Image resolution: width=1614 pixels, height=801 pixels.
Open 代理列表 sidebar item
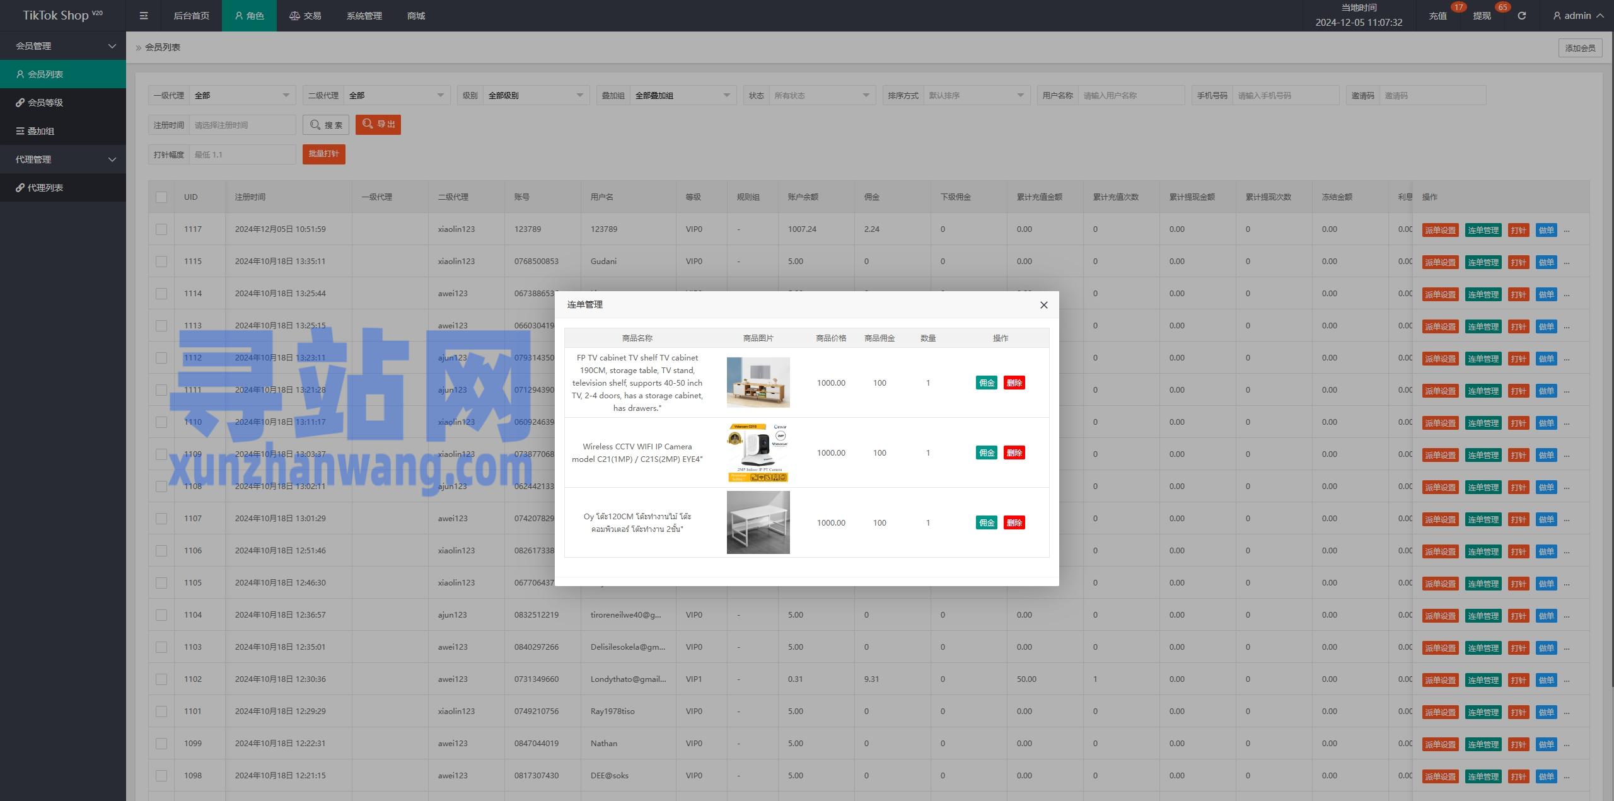[45, 188]
